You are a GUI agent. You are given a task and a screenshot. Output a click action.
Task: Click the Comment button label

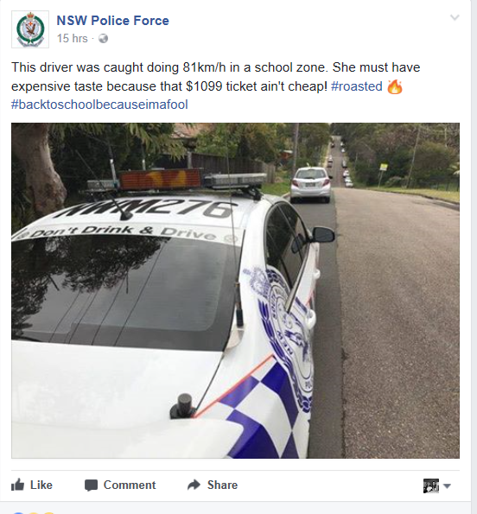130,485
